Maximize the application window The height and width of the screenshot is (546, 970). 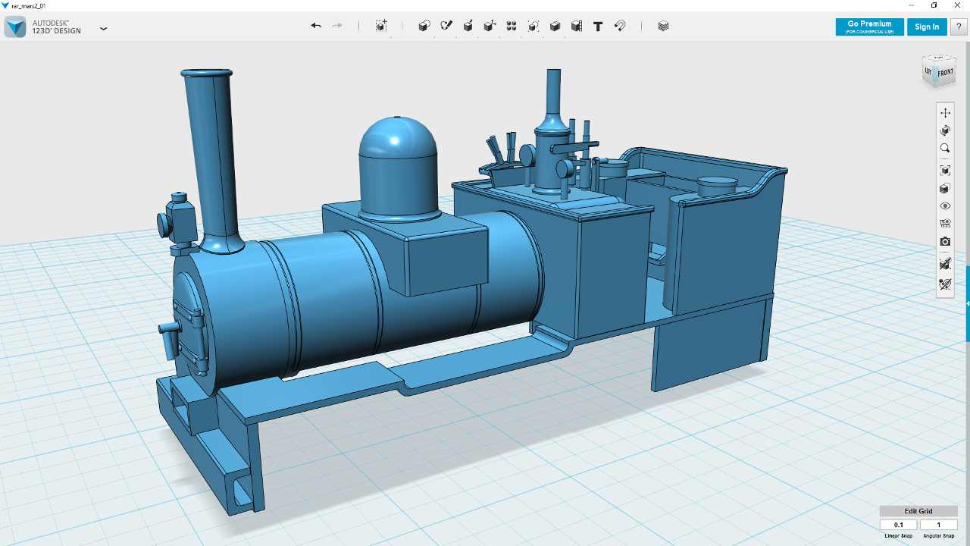click(934, 5)
